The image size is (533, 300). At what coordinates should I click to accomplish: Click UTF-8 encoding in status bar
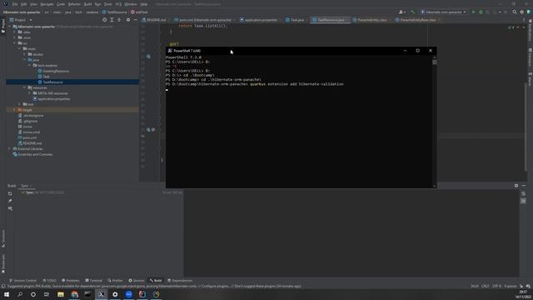click(496, 286)
